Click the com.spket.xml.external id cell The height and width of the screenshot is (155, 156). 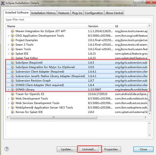point(131,112)
